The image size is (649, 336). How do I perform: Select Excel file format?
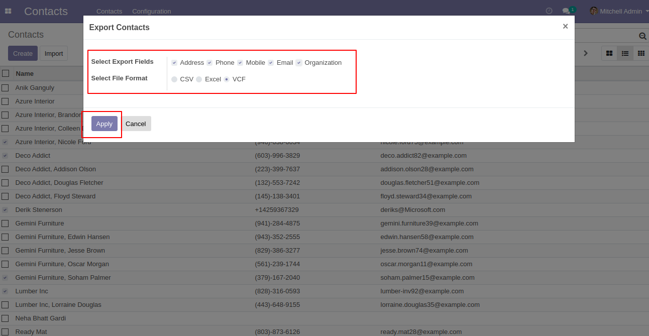[199, 79]
